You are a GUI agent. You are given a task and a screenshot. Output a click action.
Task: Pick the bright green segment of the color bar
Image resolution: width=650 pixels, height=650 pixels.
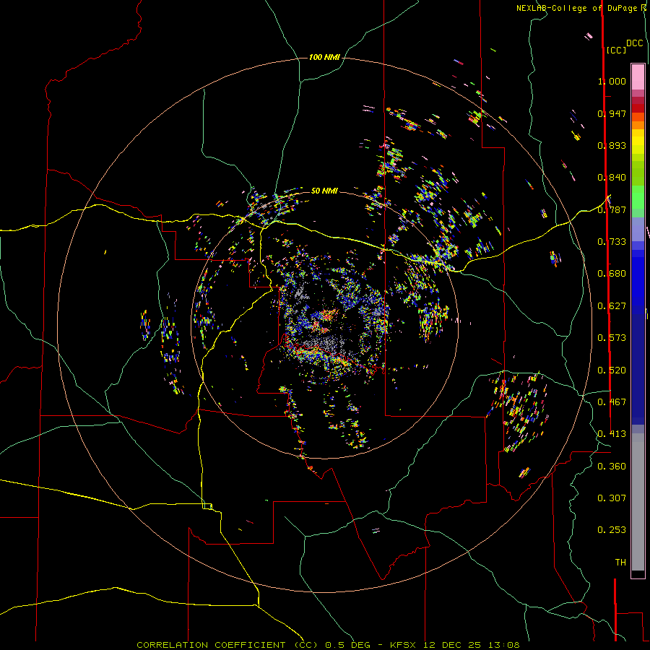tap(638, 197)
